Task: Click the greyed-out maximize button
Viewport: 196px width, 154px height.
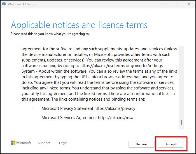Action: point(176,4)
